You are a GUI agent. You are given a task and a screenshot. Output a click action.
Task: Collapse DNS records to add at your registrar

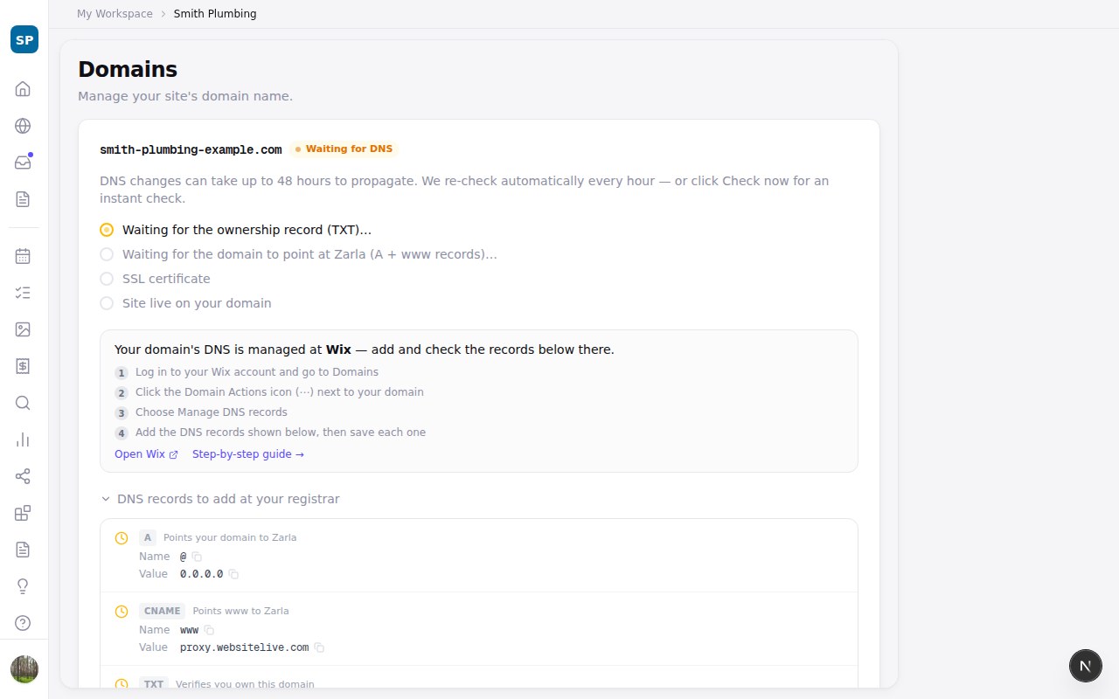[220, 499]
